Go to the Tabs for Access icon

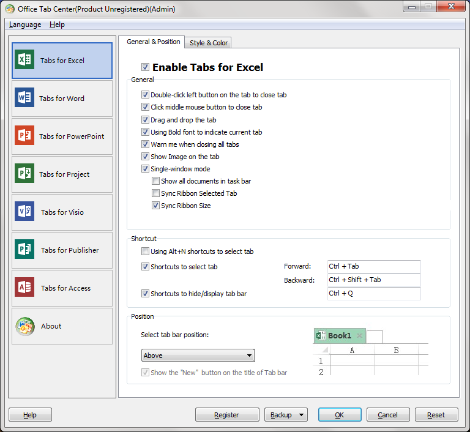[24, 288]
